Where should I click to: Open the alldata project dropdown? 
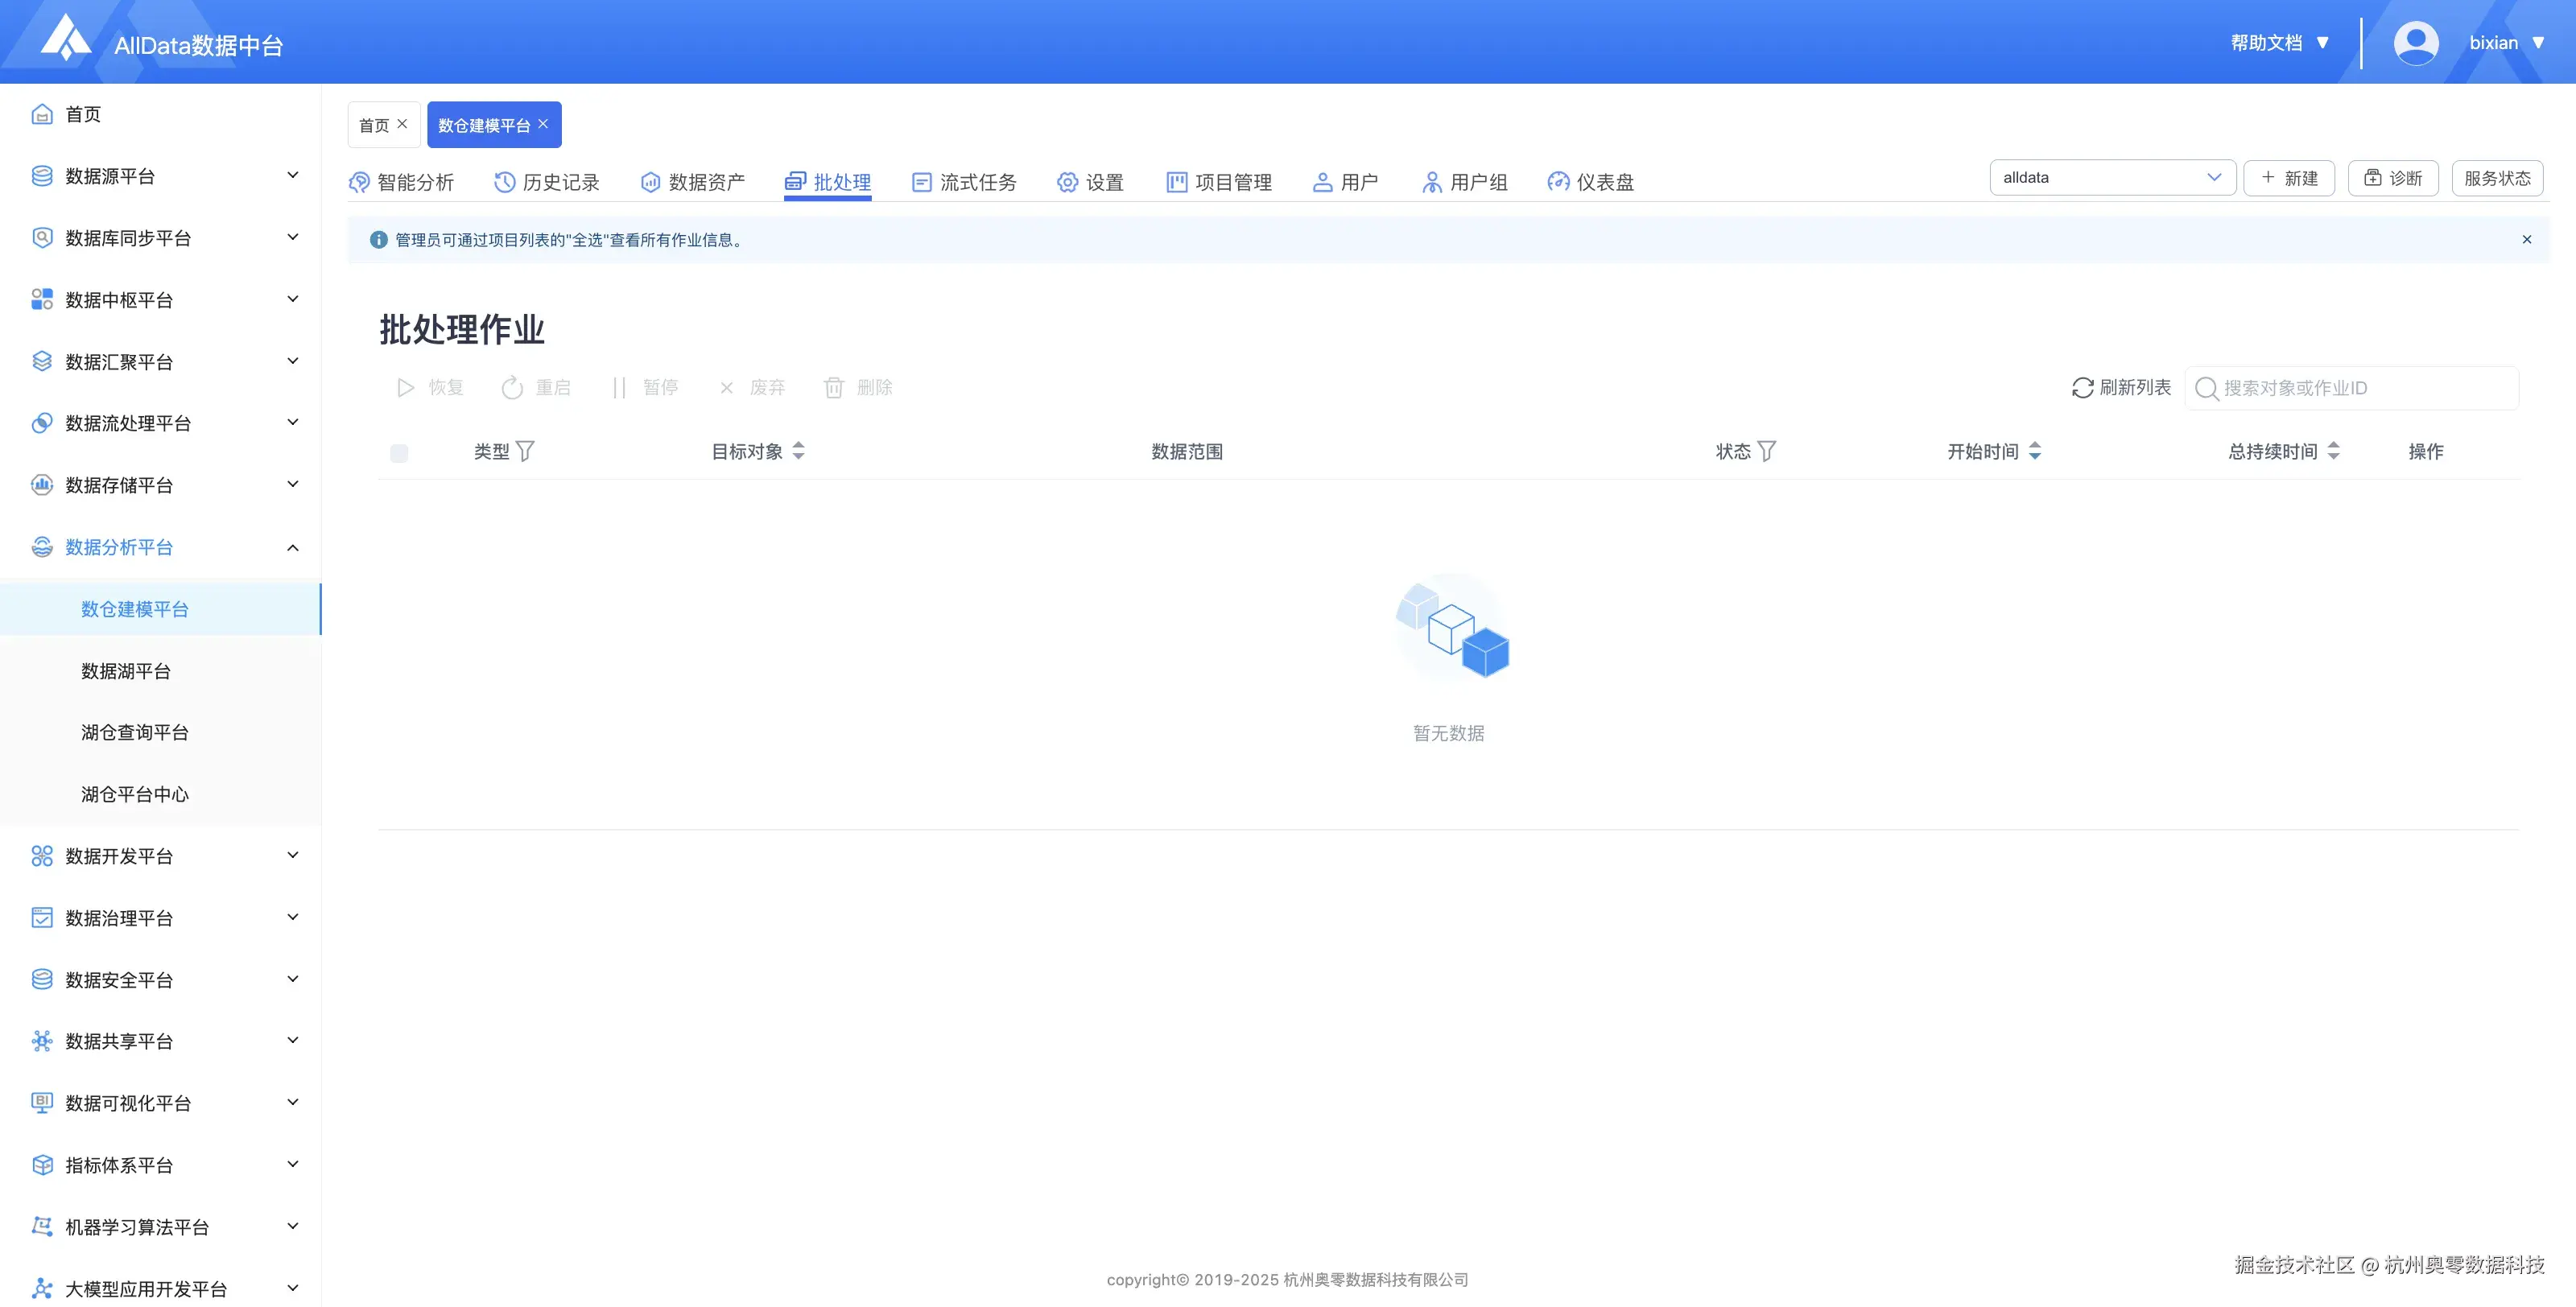[2112, 178]
